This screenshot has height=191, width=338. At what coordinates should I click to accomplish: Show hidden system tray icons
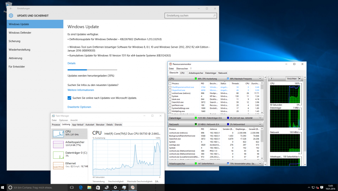coord(309,188)
